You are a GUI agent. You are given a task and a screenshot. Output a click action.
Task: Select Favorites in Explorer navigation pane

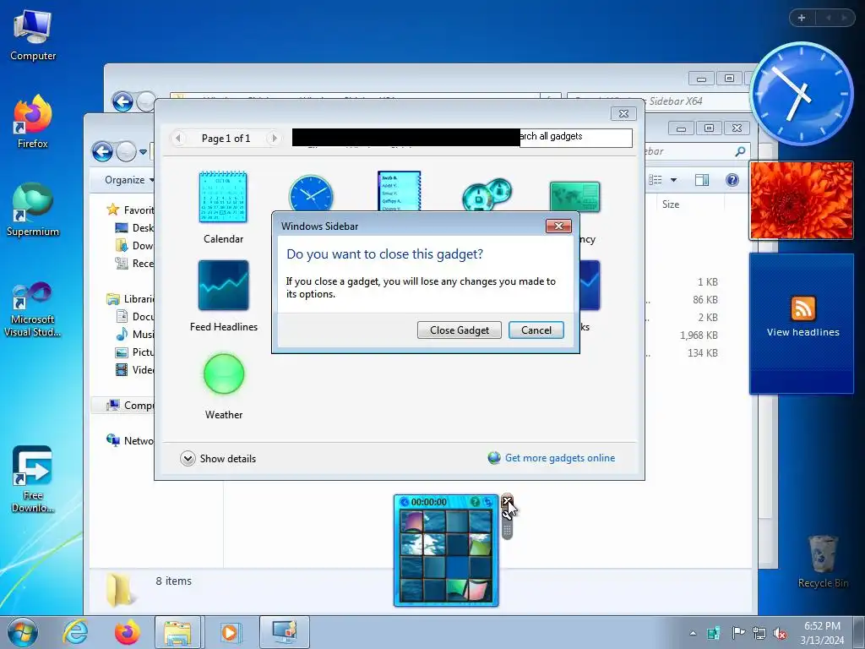tap(131, 210)
